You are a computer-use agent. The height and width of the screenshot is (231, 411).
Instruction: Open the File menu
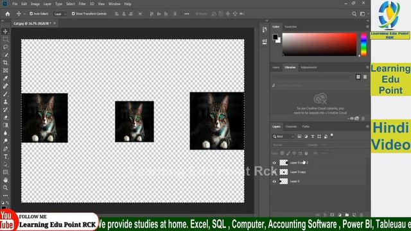(x=15, y=4)
